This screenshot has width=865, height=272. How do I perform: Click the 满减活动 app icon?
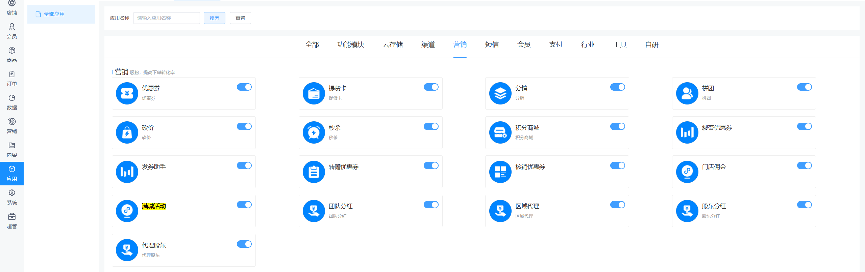coord(127,211)
